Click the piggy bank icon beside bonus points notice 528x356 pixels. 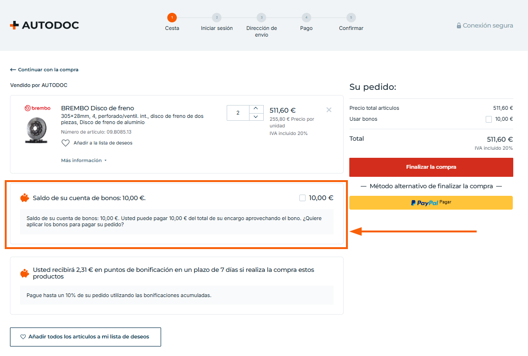click(x=25, y=273)
